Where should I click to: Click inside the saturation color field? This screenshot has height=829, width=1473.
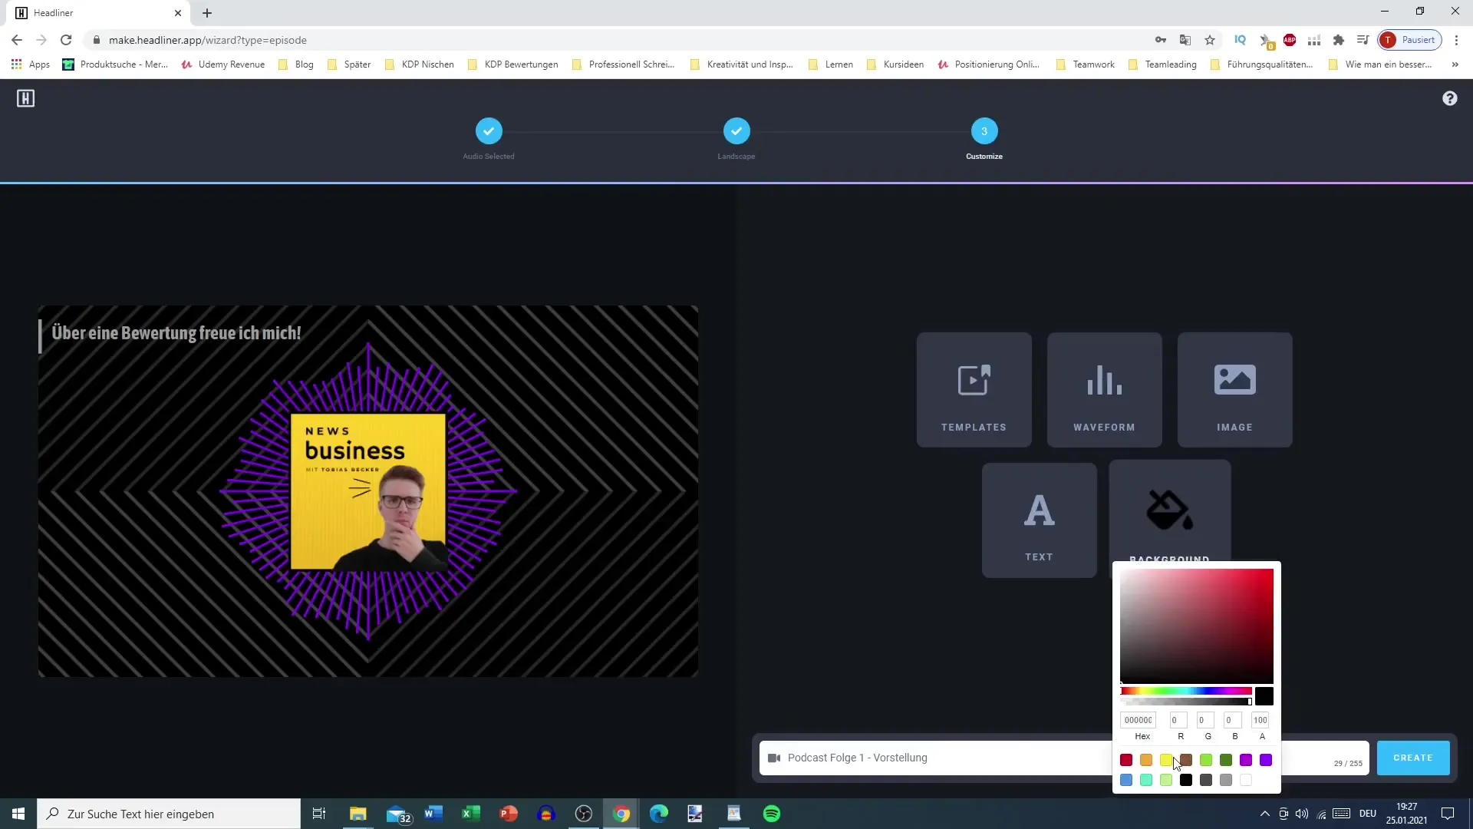coord(1197,626)
